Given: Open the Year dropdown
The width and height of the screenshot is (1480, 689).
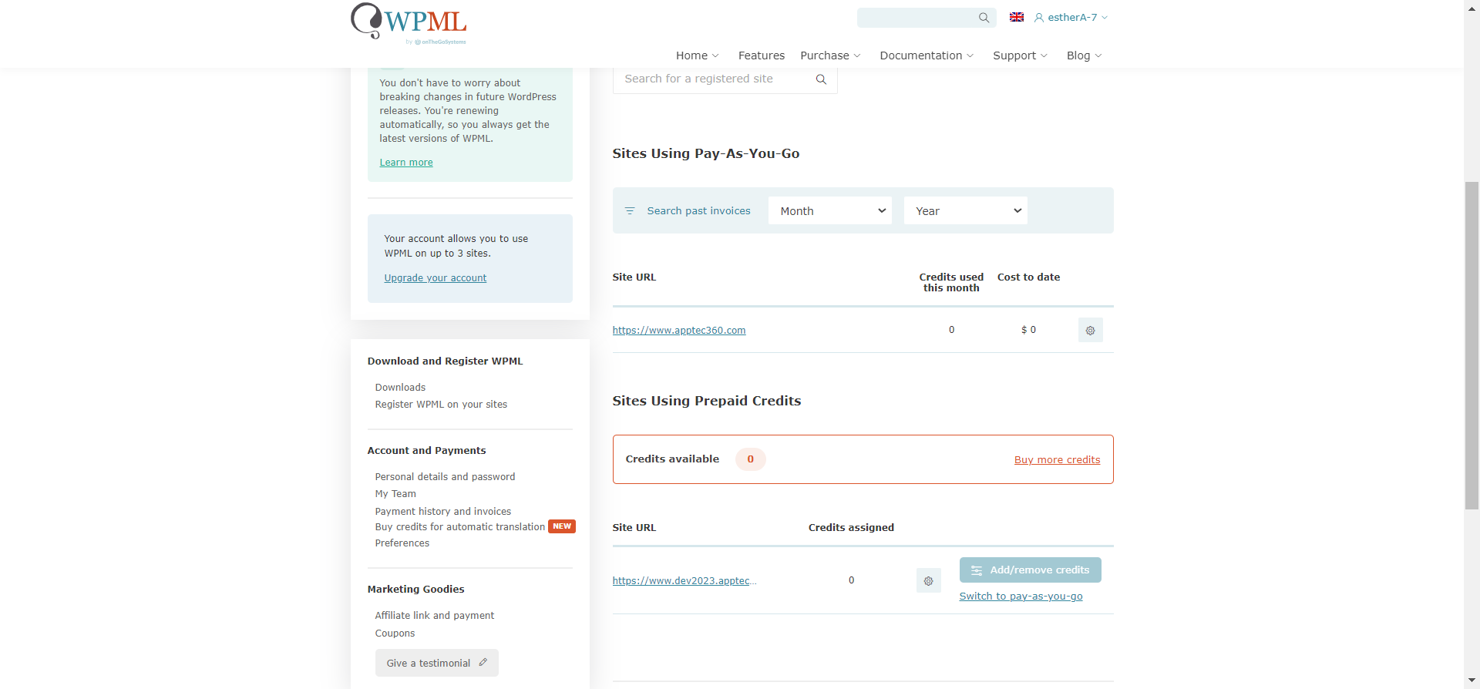Looking at the screenshot, I should pyautogui.click(x=966, y=211).
